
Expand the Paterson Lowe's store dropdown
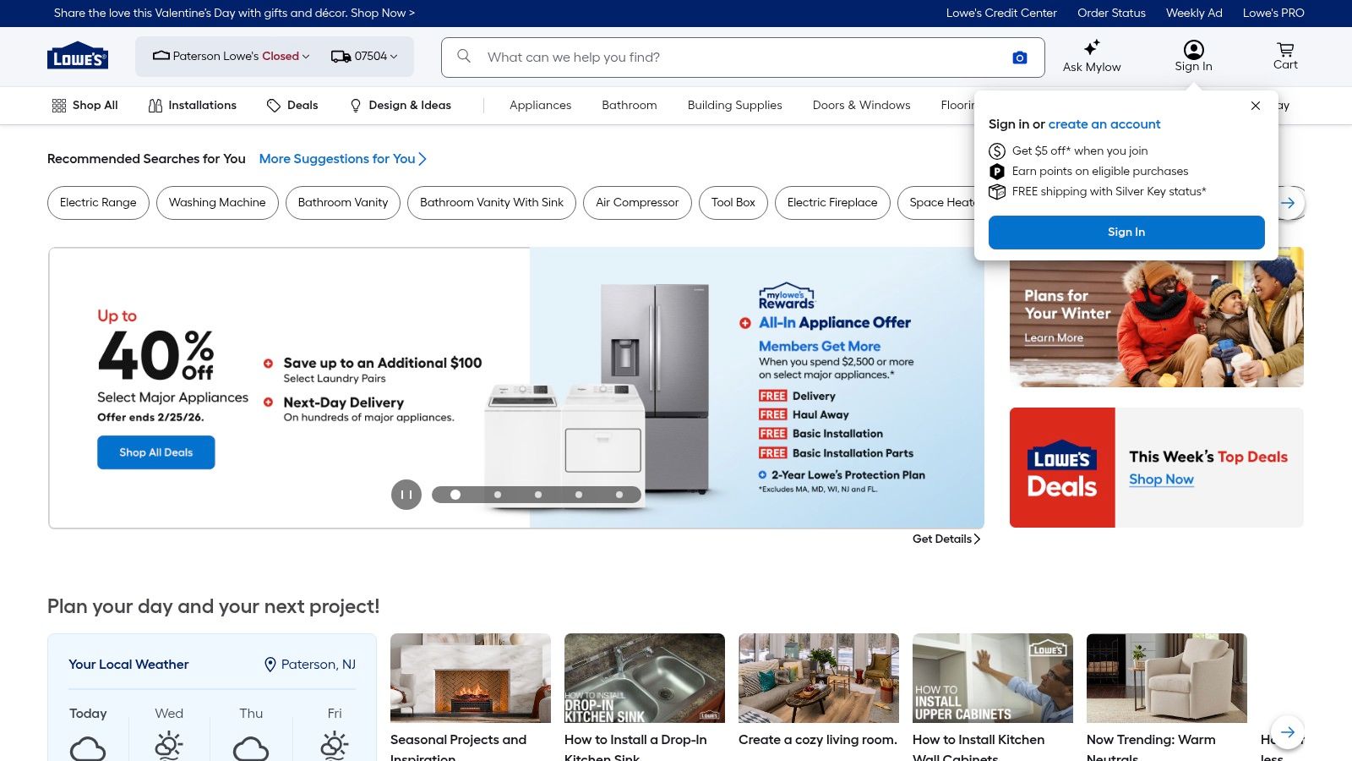pyautogui.click(x=231, y=57)
